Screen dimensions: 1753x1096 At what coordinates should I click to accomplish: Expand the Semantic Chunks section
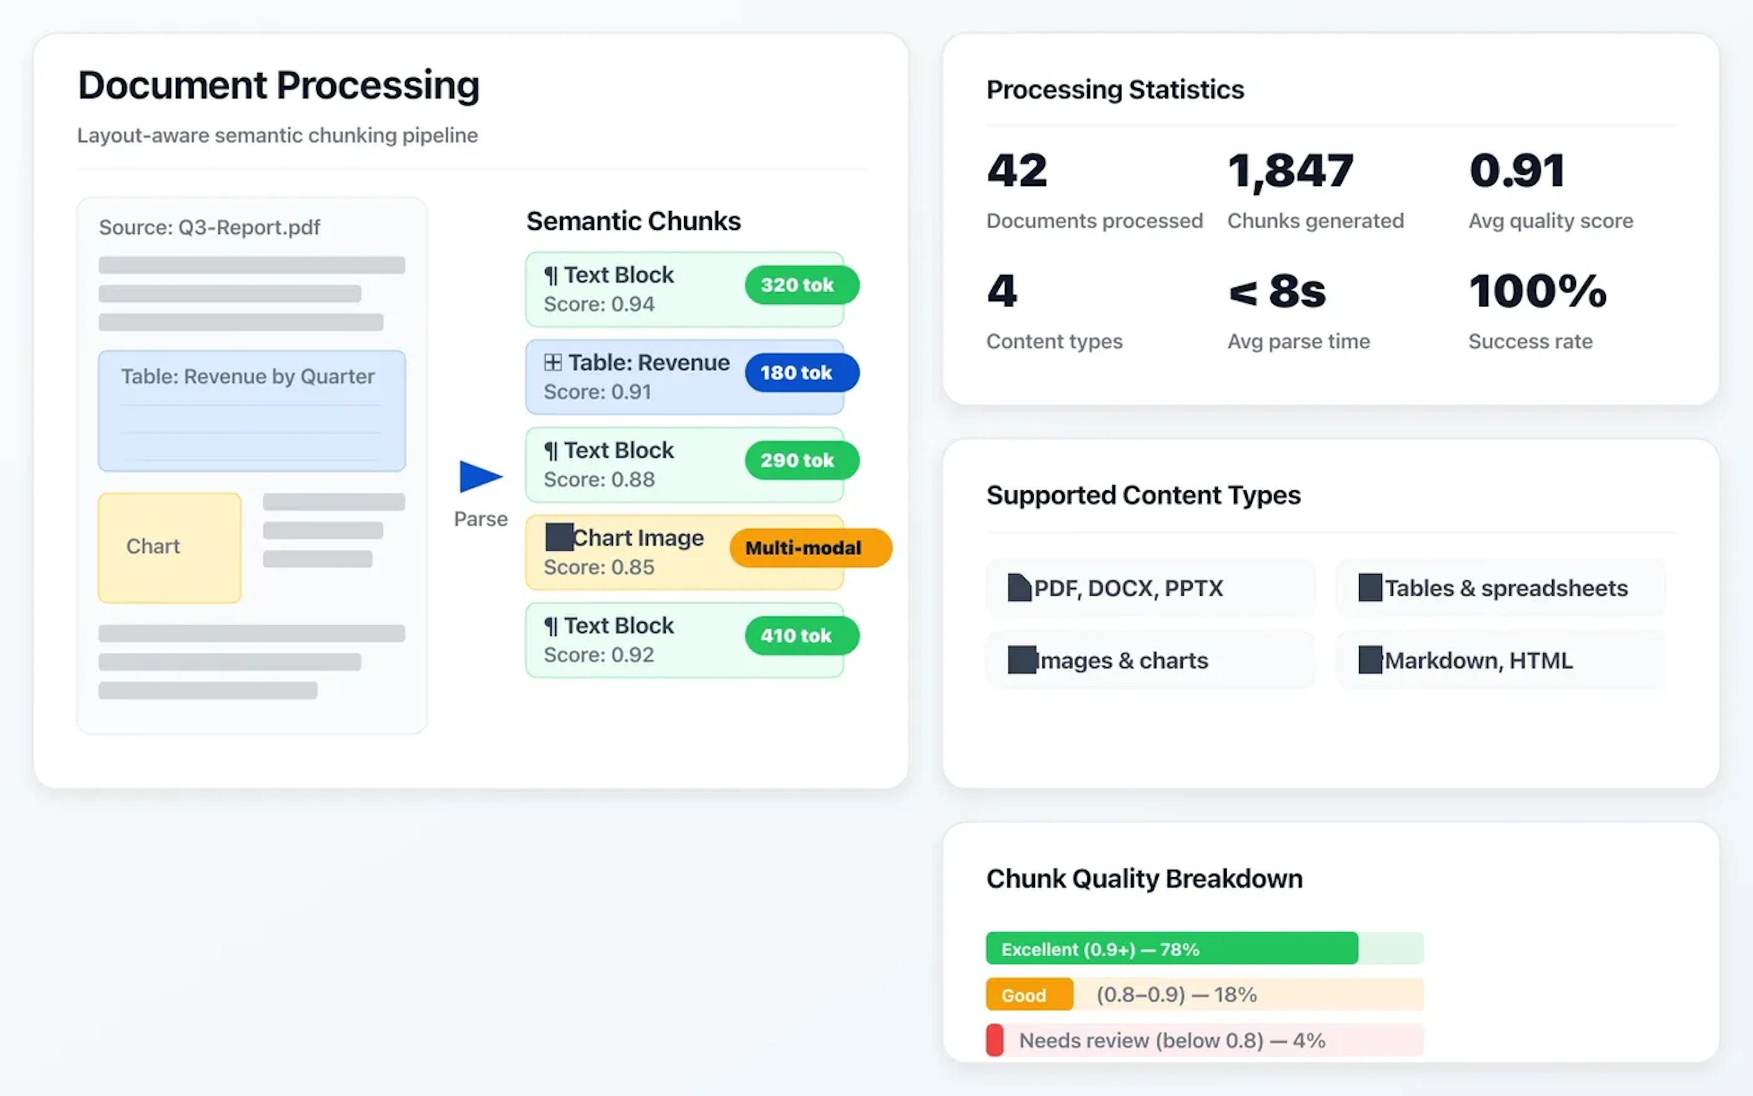[634, 221]
